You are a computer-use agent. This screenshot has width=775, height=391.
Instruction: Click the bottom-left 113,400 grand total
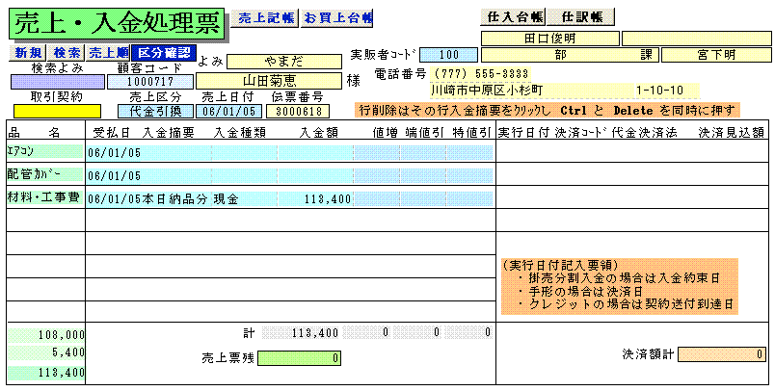pyautogui.click(x=47, y=373)
